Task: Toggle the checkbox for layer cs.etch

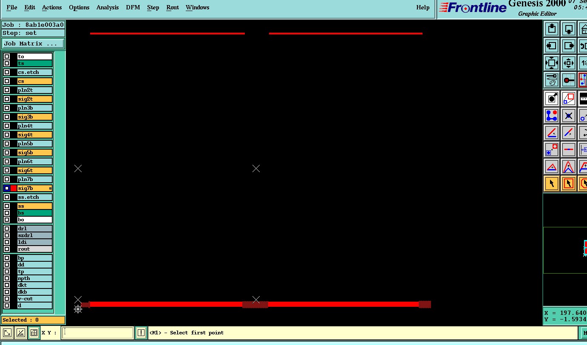Action: (x=7, y=72)
